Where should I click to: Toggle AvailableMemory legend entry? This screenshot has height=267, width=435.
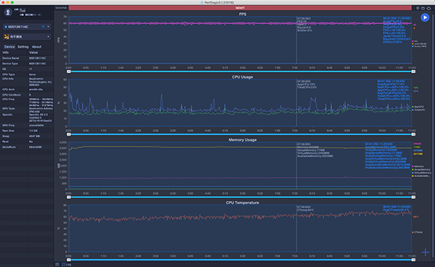pyautogui.click(x=421, y=176)
